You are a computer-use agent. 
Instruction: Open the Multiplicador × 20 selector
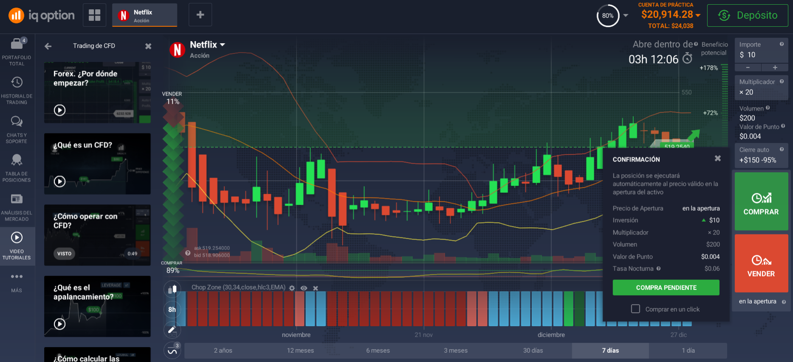761,87
